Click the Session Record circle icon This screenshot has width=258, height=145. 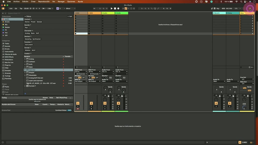tap(134, 9)
